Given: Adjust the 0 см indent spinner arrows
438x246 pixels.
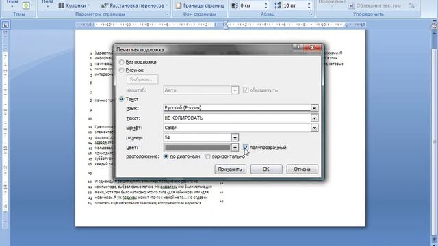Looking at the screenshot, I should [x=266, y=5].
